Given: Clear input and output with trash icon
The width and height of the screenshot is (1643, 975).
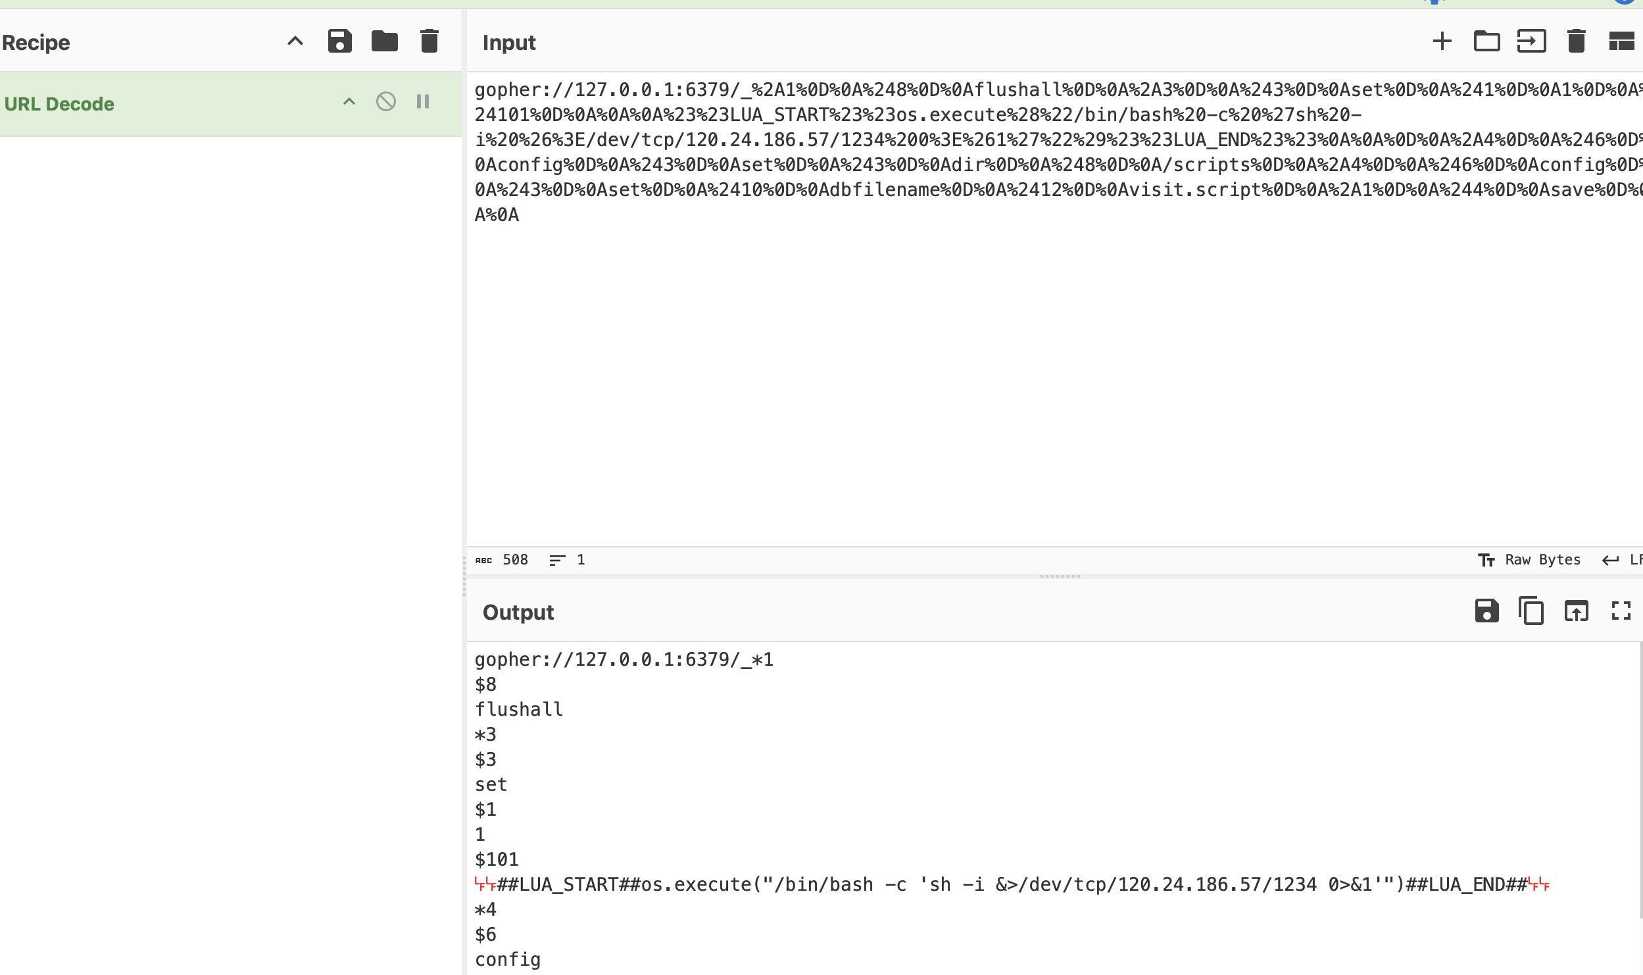Looking at the screenshot, I should point(1576,41).
